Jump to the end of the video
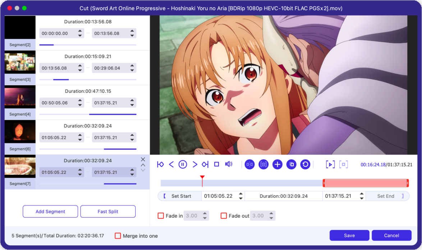 point(205,164)
